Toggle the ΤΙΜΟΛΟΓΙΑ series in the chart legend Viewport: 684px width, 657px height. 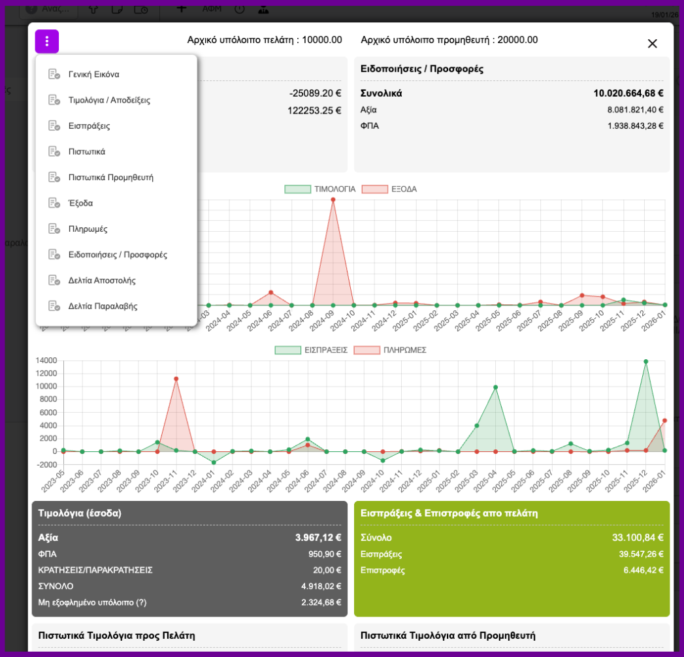tap(334, 189)
